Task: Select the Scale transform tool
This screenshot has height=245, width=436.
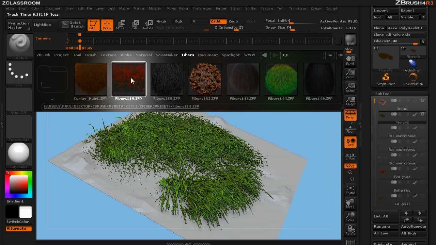Action: [x=134, y=25]
